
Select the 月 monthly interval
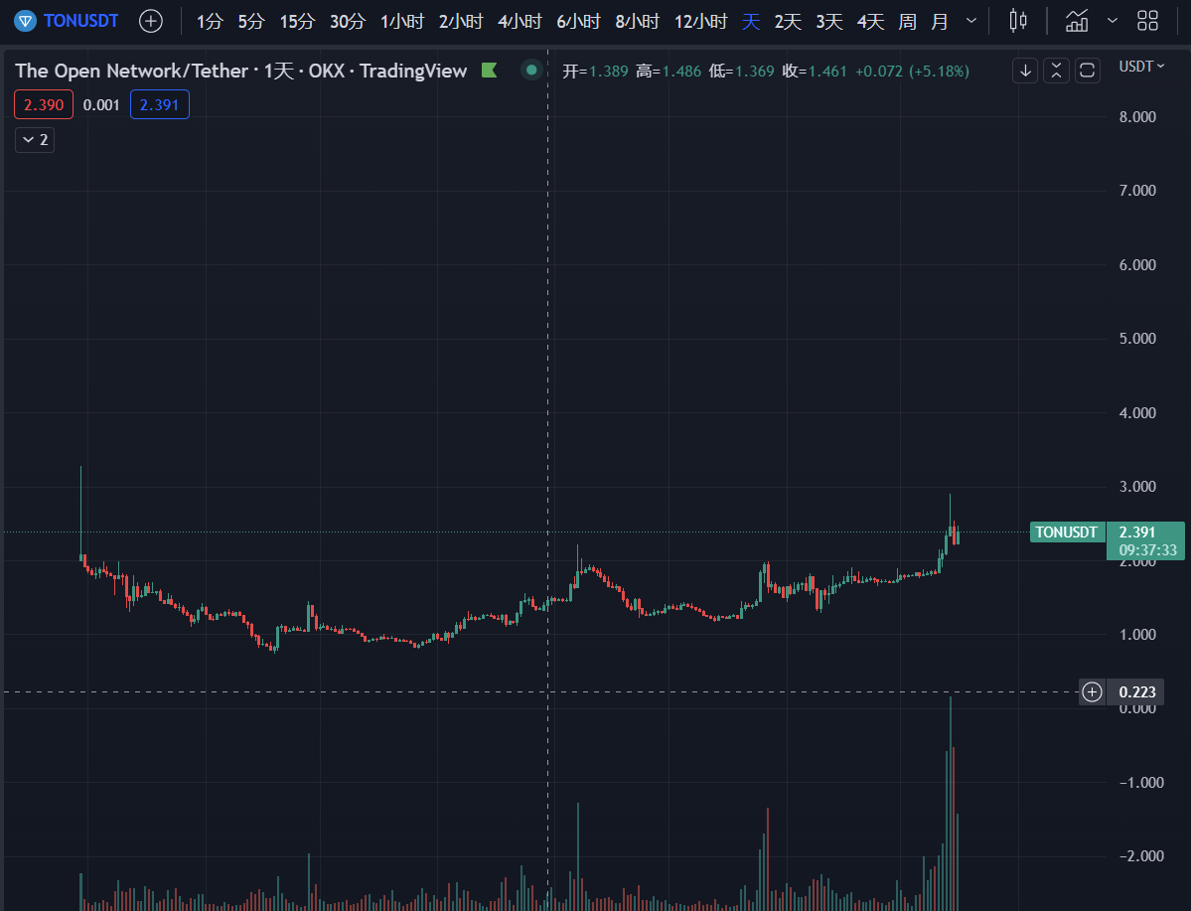click(x=940, y=21)
